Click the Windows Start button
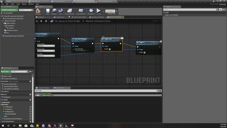 coord(3,126)
